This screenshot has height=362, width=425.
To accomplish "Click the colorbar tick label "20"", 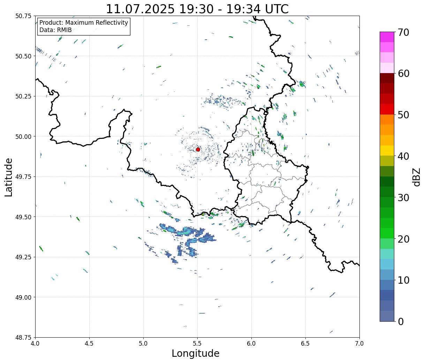I will pos(403,239).
